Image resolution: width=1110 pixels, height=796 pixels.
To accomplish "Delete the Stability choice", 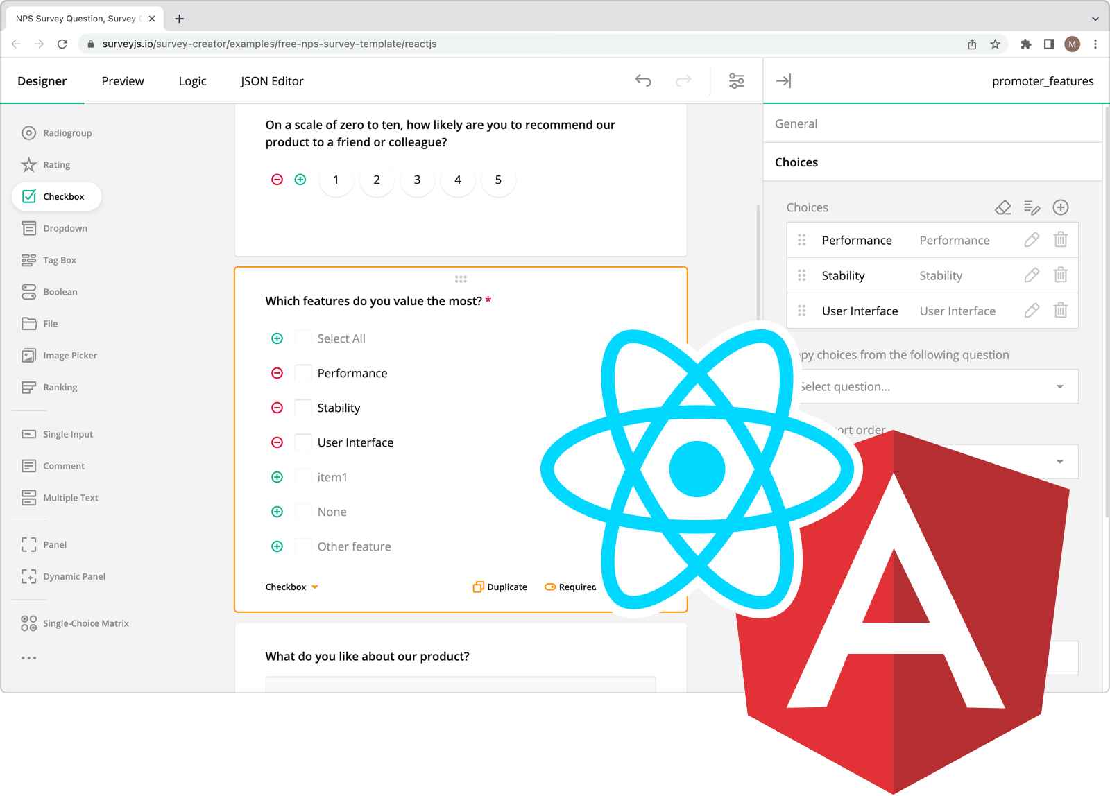I will point(1061,275).
